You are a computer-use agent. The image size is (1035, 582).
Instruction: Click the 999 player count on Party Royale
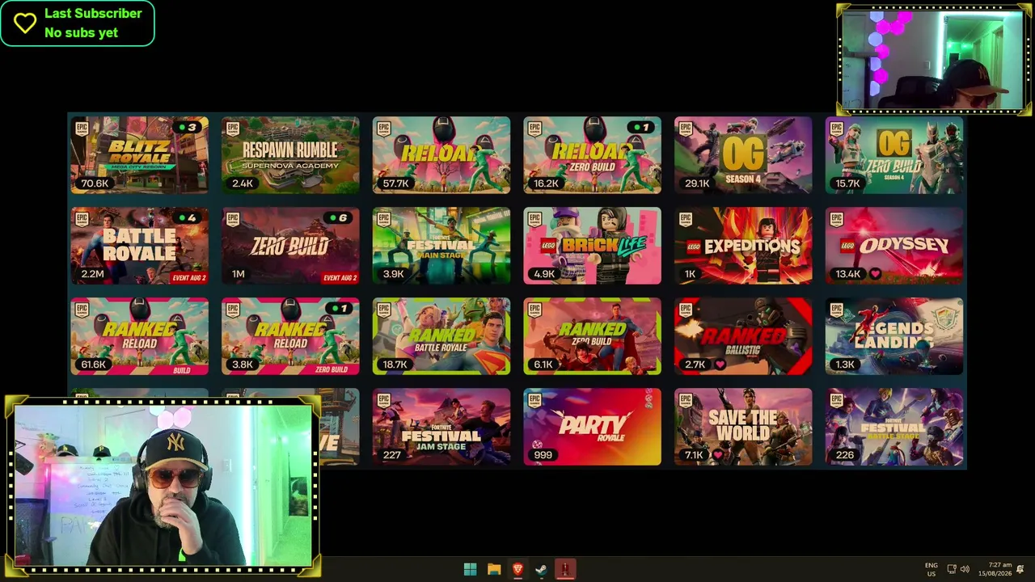point(543,455)
